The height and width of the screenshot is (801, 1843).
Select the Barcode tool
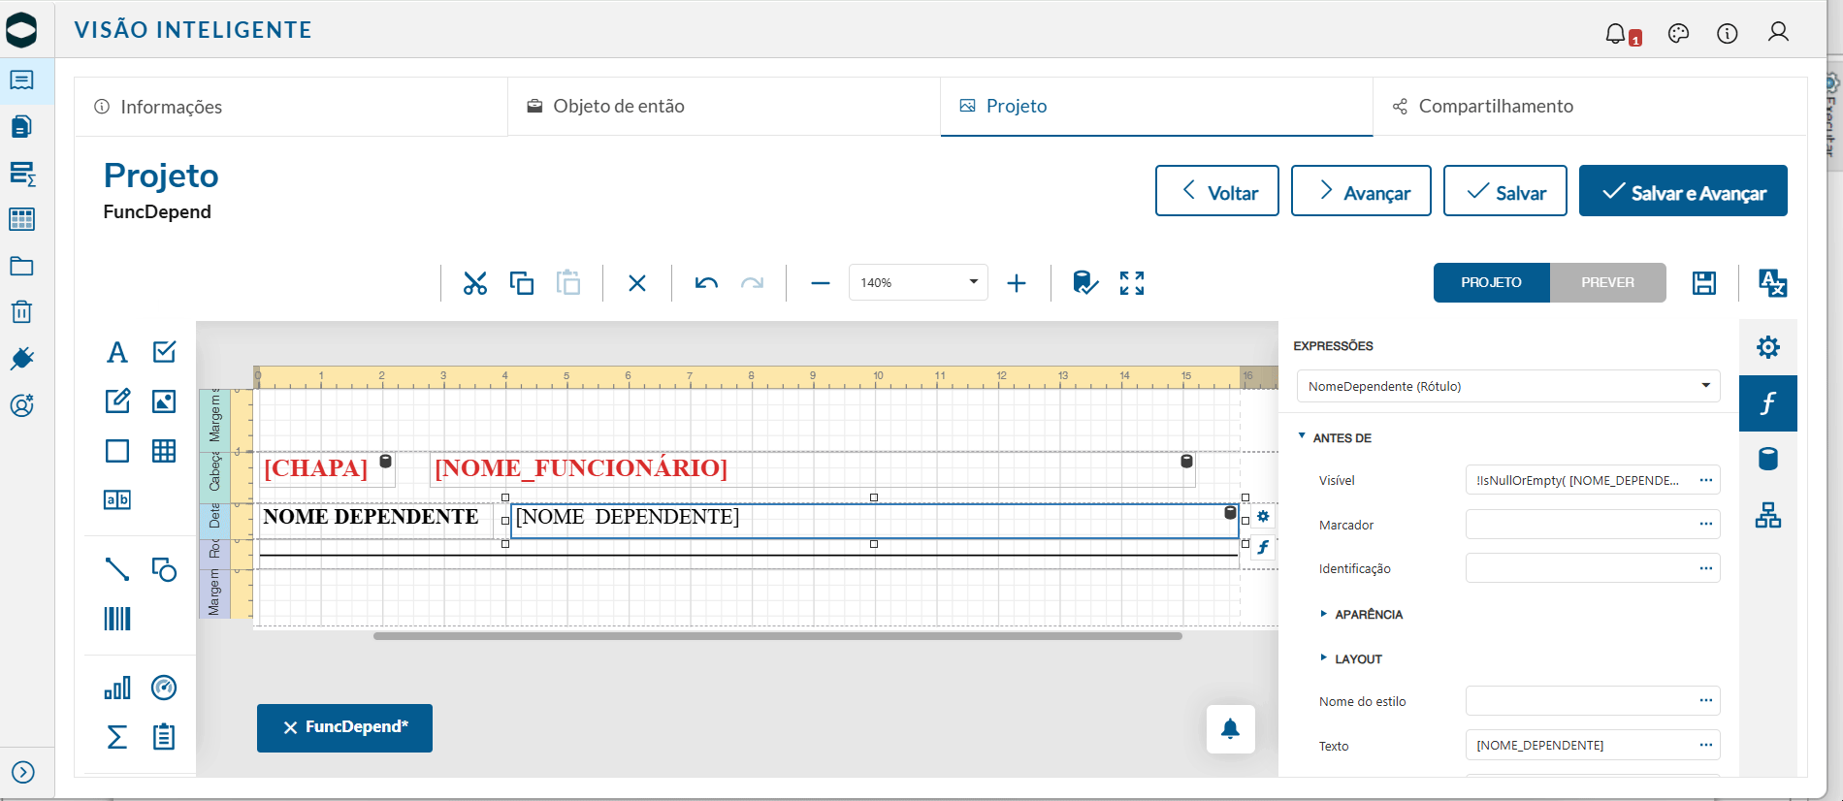coord(117,619)
